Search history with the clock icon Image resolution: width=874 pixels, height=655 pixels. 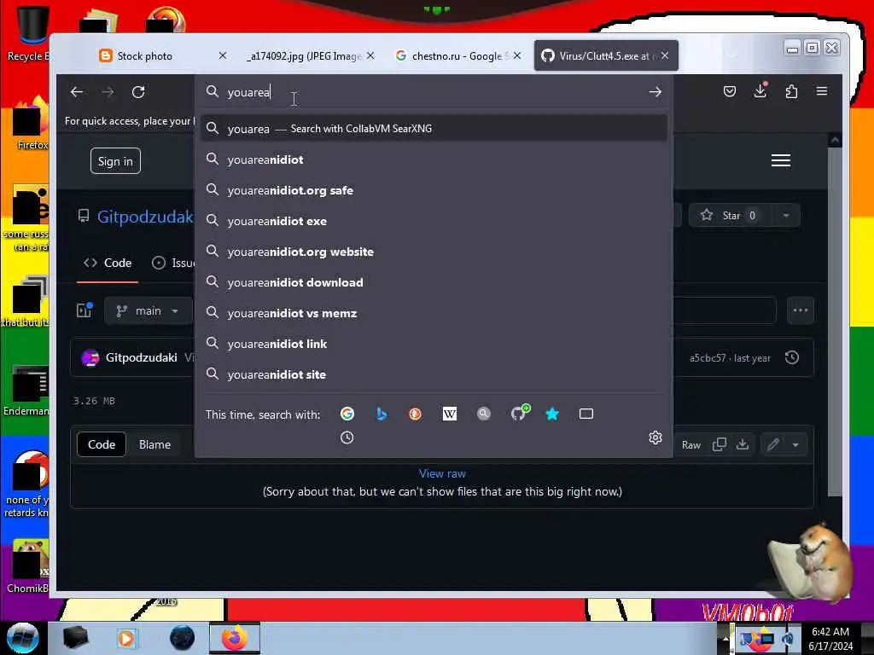[347, 438]
